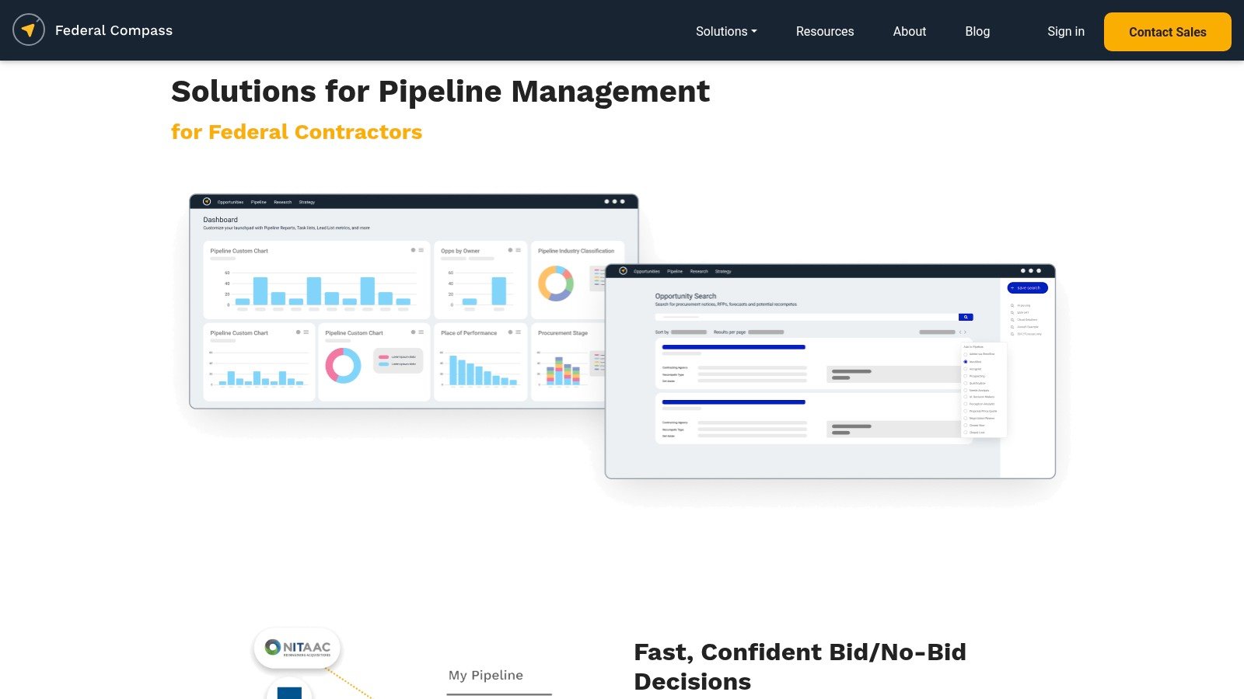Click the Pipeline Industry Classification donut chart
This screenshot has height=699, width=1244.
(556, 283)
